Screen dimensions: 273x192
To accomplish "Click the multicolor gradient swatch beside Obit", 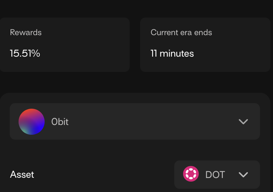I will (31, 122).
